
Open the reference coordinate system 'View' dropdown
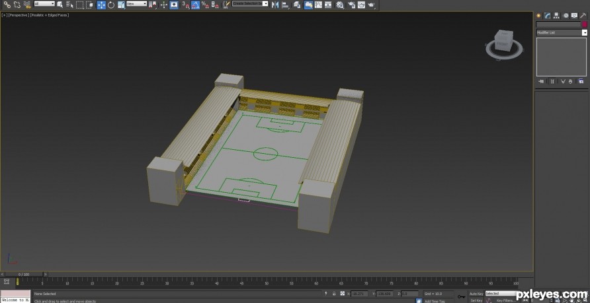137,3
